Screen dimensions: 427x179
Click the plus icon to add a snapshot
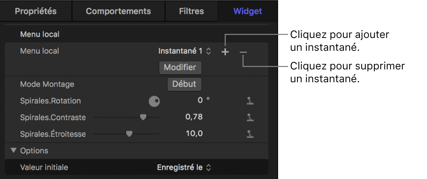[x=225, y=52]
